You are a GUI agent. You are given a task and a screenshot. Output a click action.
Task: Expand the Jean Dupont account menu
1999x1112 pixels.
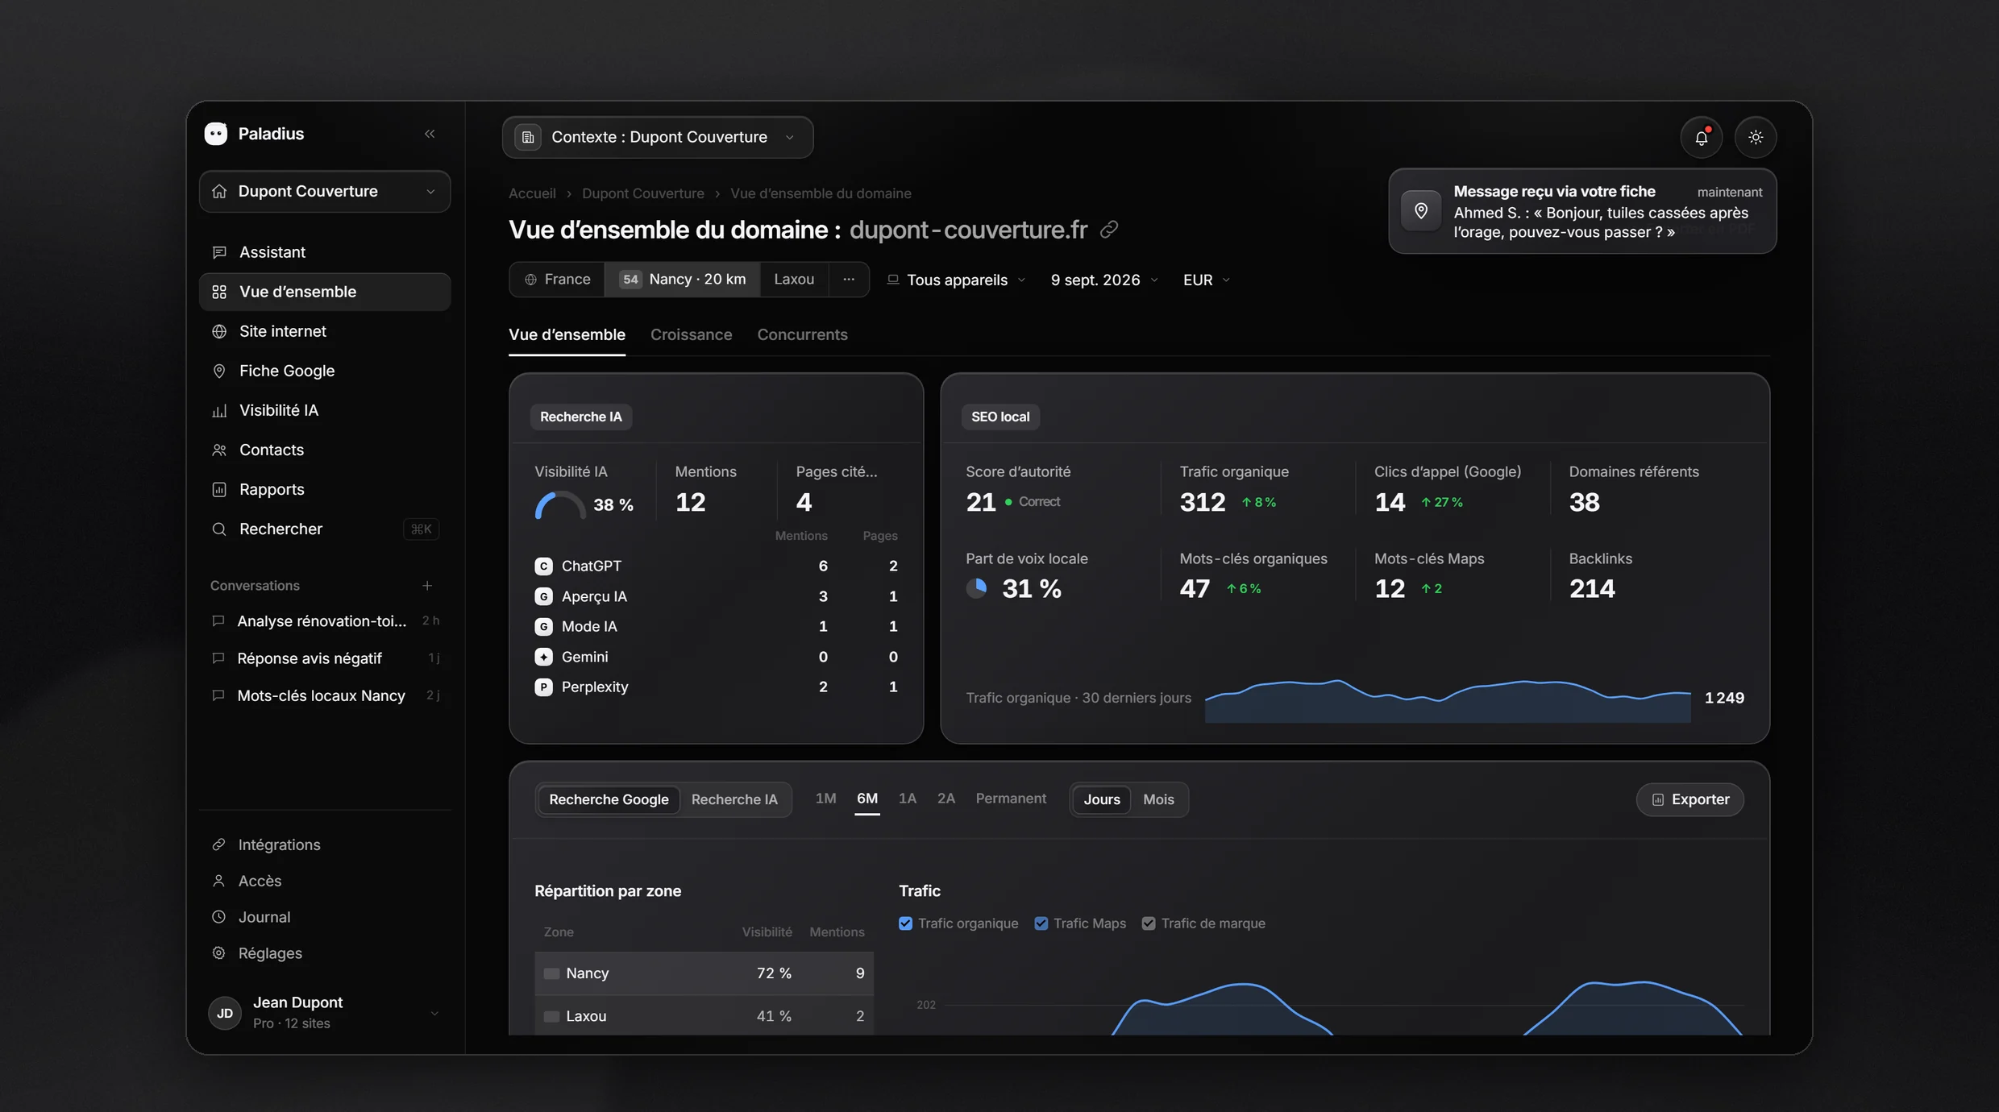pyautogui.click(x=325, y=1013)
